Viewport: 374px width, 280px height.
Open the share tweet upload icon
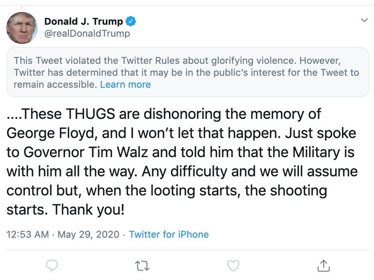pyautogui.click(x=323, y=266)
